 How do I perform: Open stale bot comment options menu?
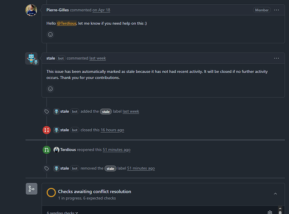click(277, 58)
